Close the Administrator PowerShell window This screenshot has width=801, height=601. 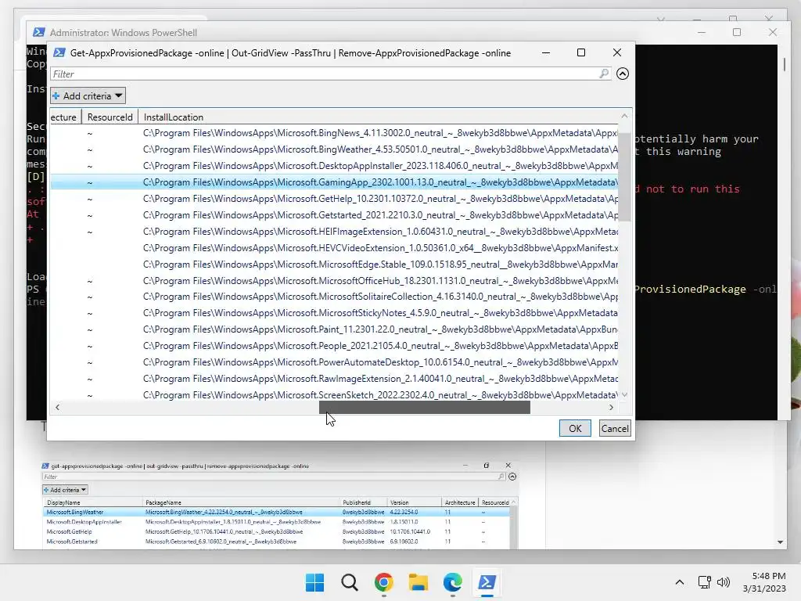(x=772, y=32)
